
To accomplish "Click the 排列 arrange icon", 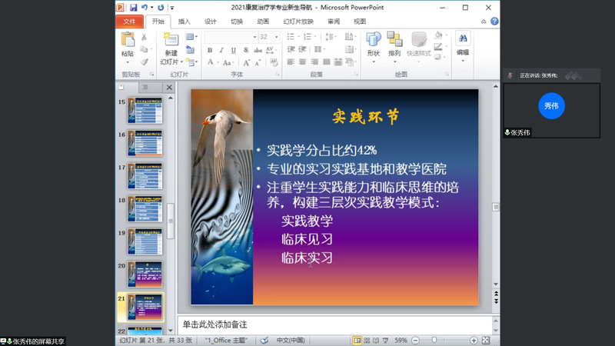I will click(x=394, y=44).
